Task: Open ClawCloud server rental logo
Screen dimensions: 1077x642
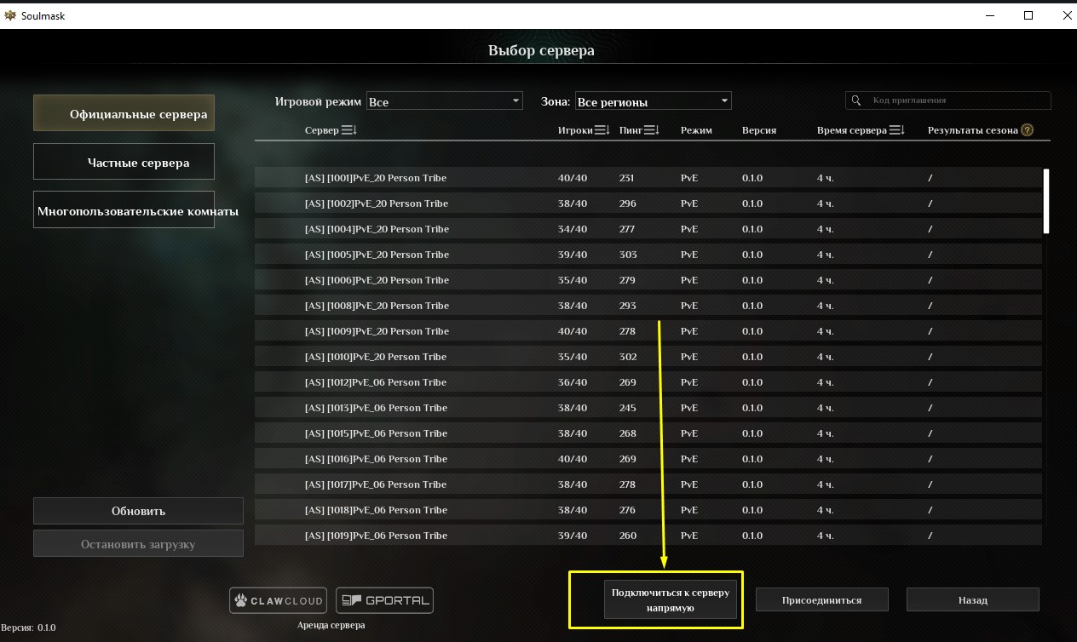Action: 279,600
